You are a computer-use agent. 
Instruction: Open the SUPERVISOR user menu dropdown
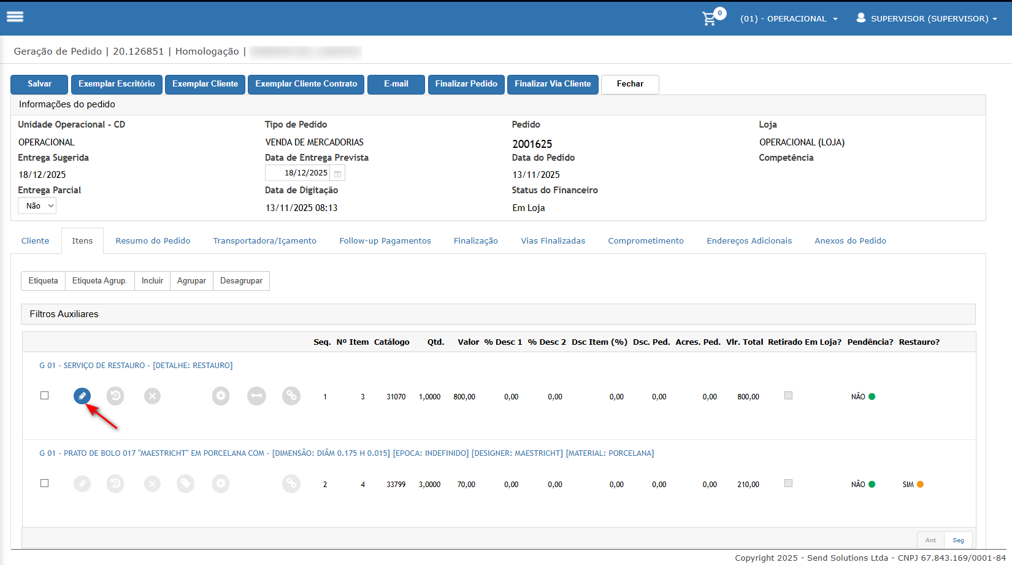(927, 19)
